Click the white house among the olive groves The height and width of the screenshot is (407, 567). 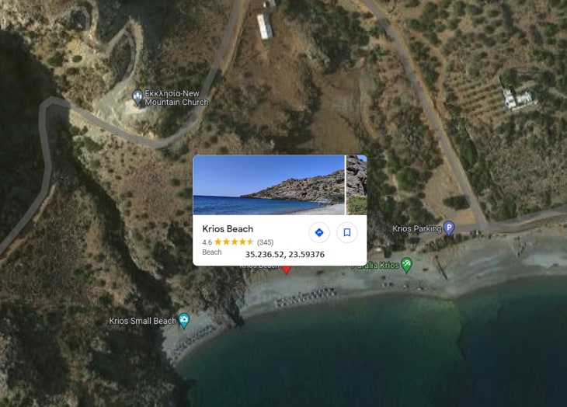517,98
